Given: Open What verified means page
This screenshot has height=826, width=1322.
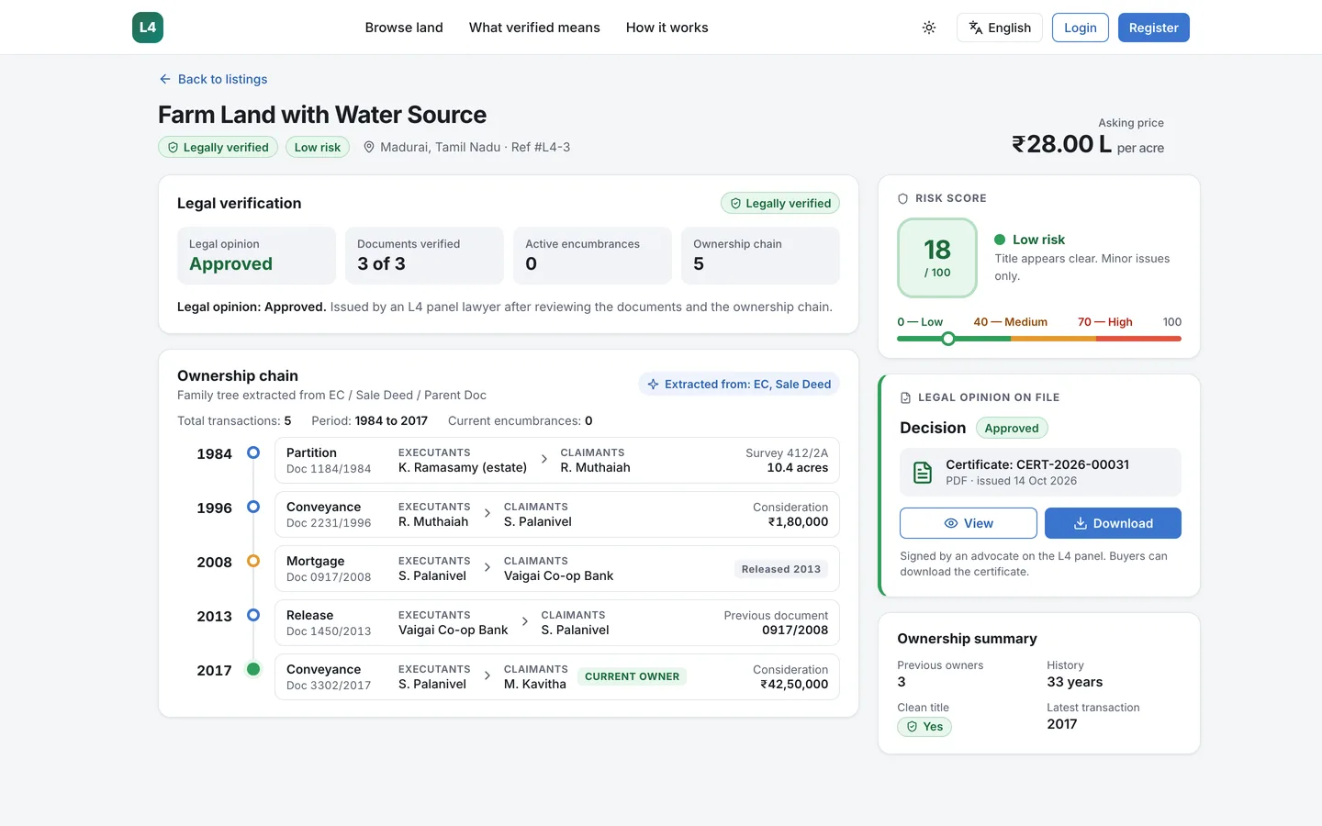Looking at the screenshot, I should (534, 28).
